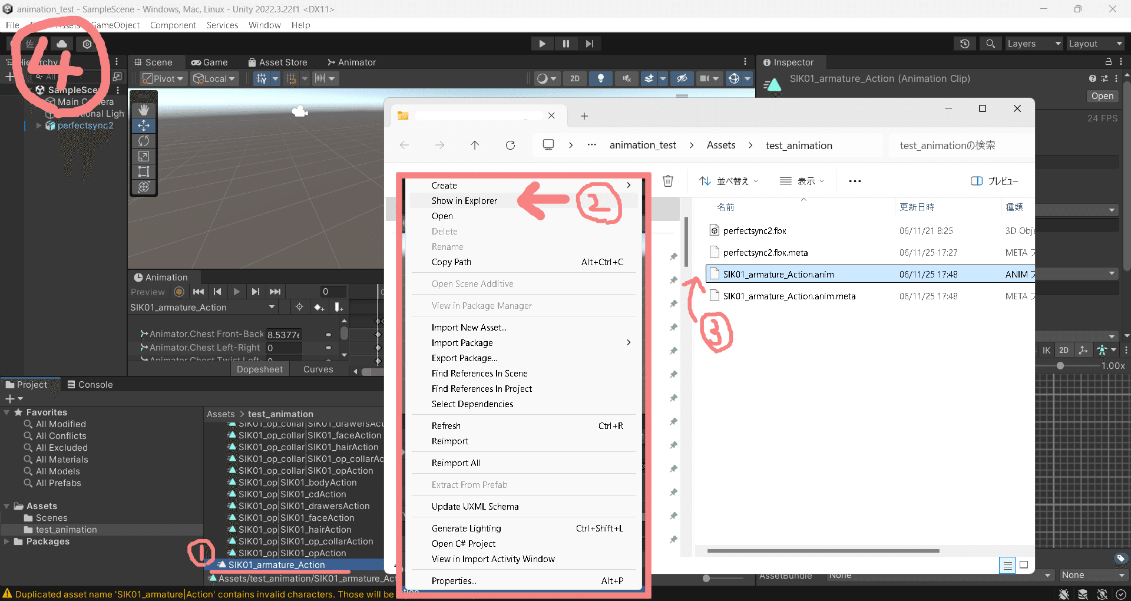Image resolution: width=1131 pixels, height=601 pixels.
Task: Toggle Preview mode in Animation window
Action: [147, 292]
